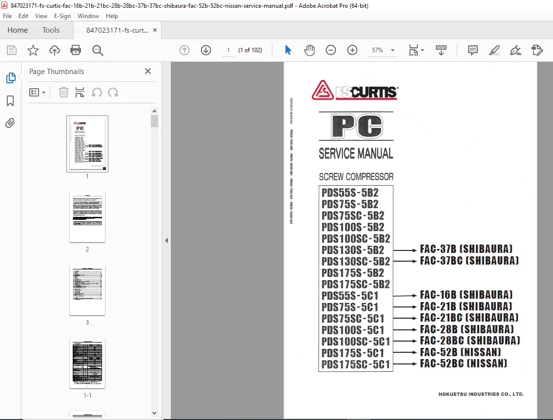This screenshot has width=553, height=420.
Task: Rotate pages clockwise
Action: (x=113, y=92)
